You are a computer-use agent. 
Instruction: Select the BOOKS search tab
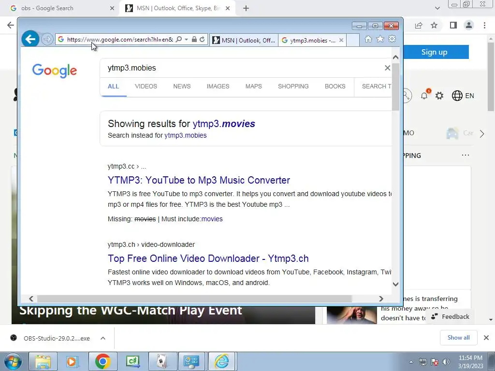tap(335, 86)
